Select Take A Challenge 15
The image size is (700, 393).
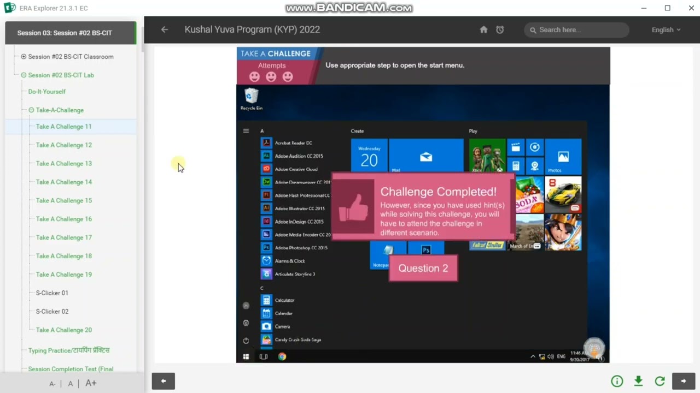64,201
